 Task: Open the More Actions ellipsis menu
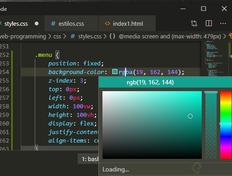(223, 23)
